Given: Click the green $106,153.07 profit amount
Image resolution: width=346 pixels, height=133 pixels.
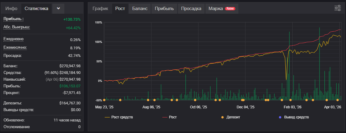Looking at the screenshot, I should 70,86.
